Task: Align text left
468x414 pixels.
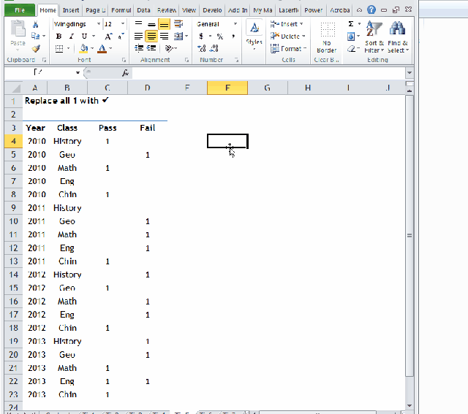Action: tap(138, 37)
